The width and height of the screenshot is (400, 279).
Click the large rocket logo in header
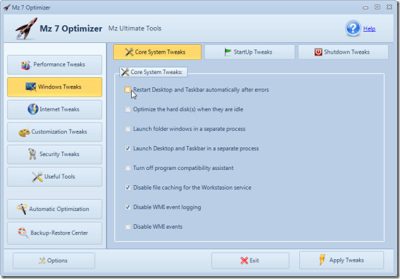[x=26, y=28]
